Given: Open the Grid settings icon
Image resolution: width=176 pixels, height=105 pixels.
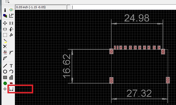Looking at the screenshot, I should [x=7, y=1].
